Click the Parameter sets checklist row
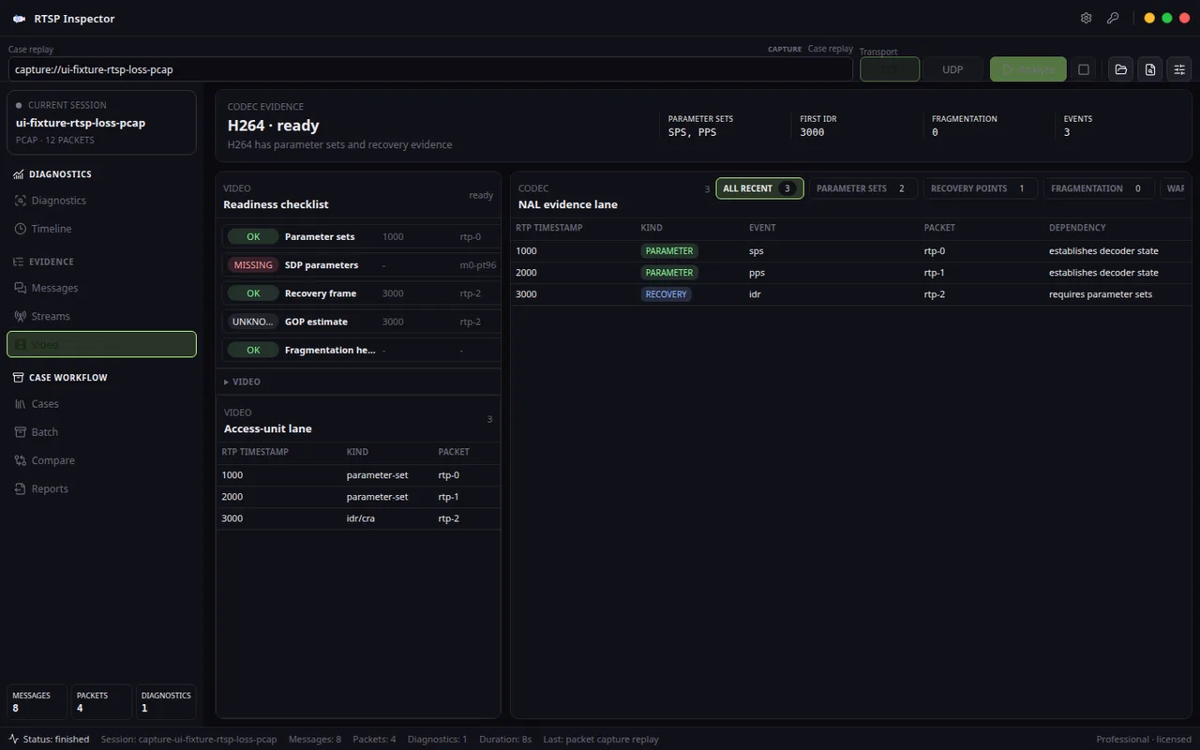 tap(360, 236)
